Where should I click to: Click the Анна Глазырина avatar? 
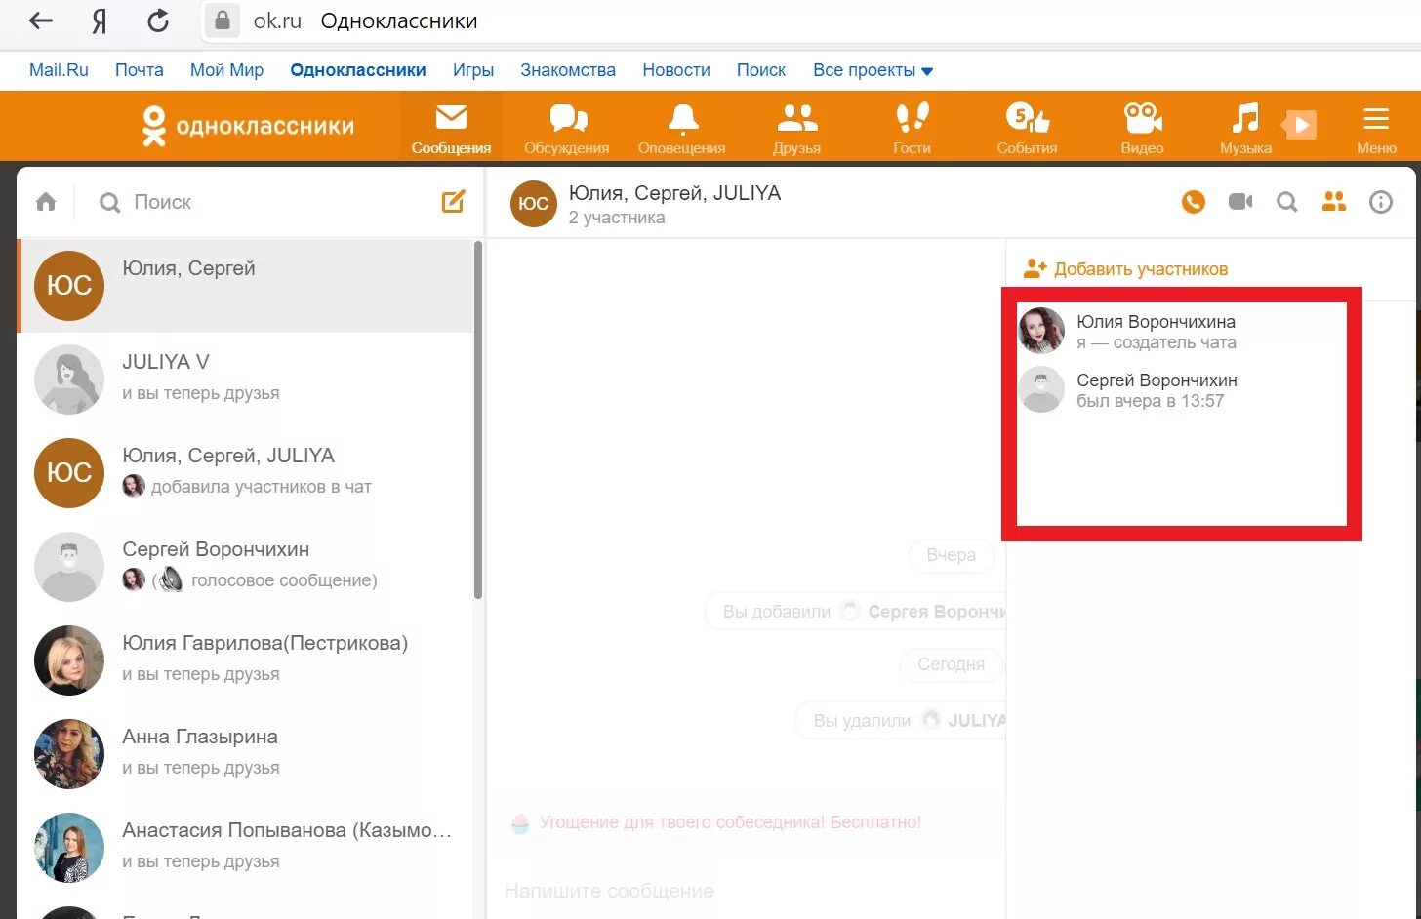coord(69,754)
